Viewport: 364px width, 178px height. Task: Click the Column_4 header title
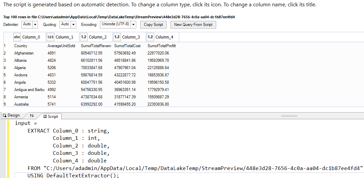tap(165, 37)
